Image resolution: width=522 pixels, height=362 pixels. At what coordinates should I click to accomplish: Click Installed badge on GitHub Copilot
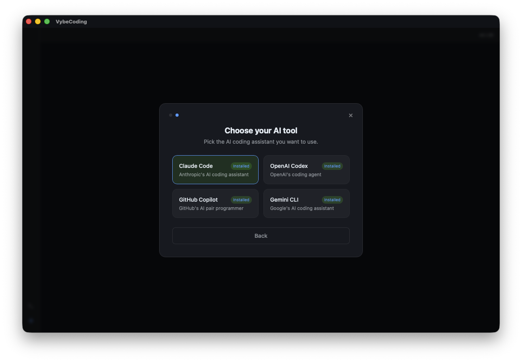tap(241, 200)
